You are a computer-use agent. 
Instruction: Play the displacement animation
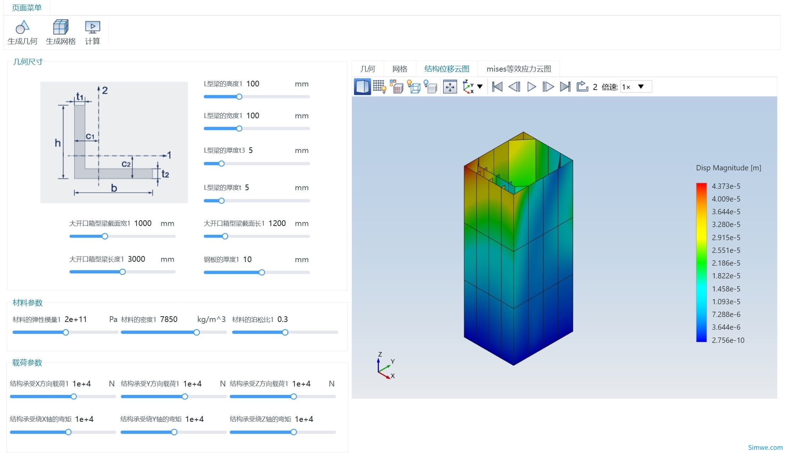coord(531,87)
